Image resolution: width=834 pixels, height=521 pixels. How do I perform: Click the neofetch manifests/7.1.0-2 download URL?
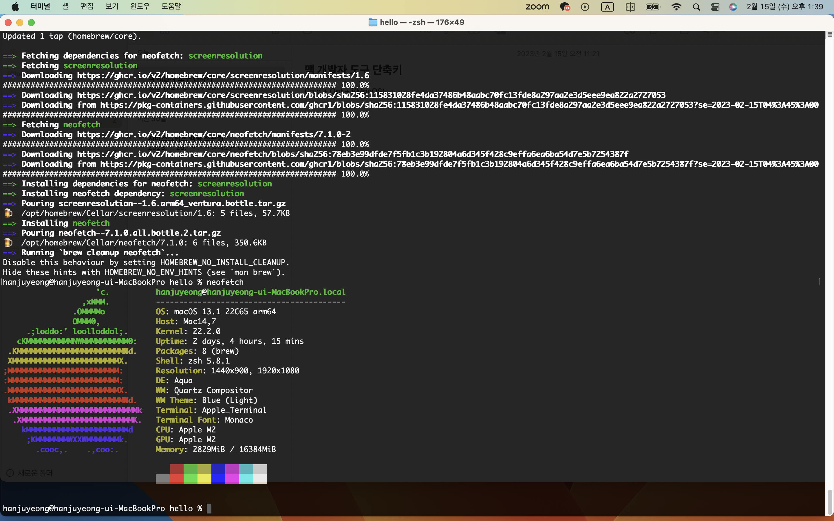[x=214, y=134]
